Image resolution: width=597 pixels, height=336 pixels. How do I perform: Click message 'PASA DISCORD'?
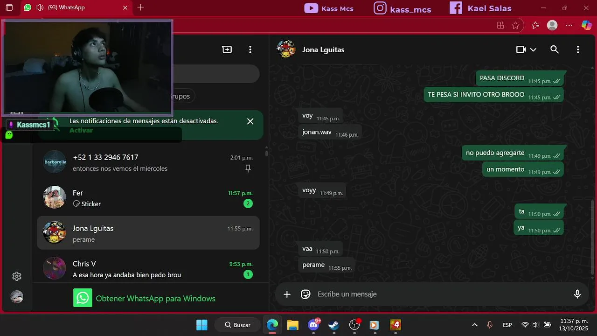(x=520, y=78)
